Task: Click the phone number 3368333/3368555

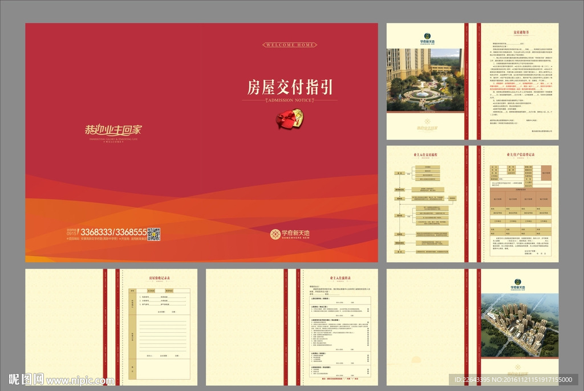Action: pyautogui.click(x=113, y=232)
